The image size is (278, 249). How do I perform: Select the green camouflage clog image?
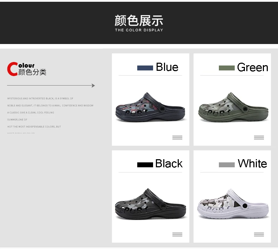coord(233,107)
